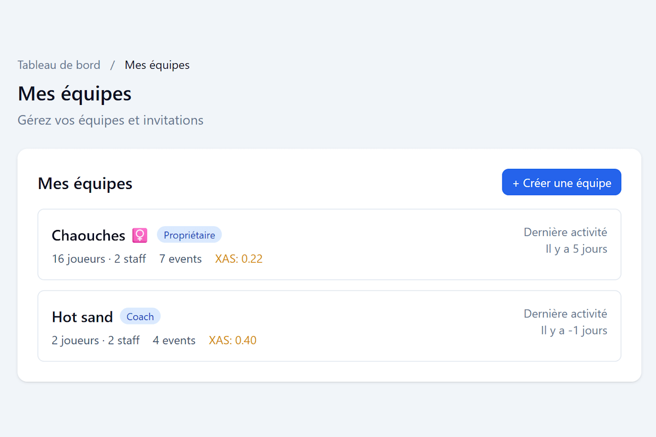
Task: Click the XAS: 0.40 indicator for Hot sand
Action: 232,340
